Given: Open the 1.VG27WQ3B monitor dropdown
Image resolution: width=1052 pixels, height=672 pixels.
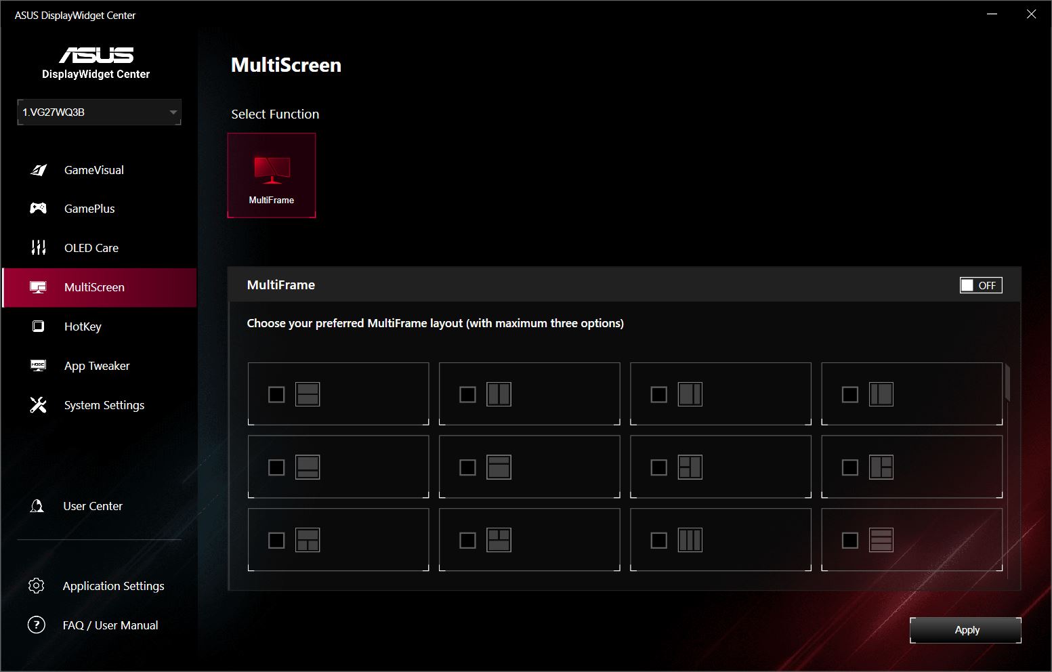Looking at the screenshot, I should coord(99,112).
